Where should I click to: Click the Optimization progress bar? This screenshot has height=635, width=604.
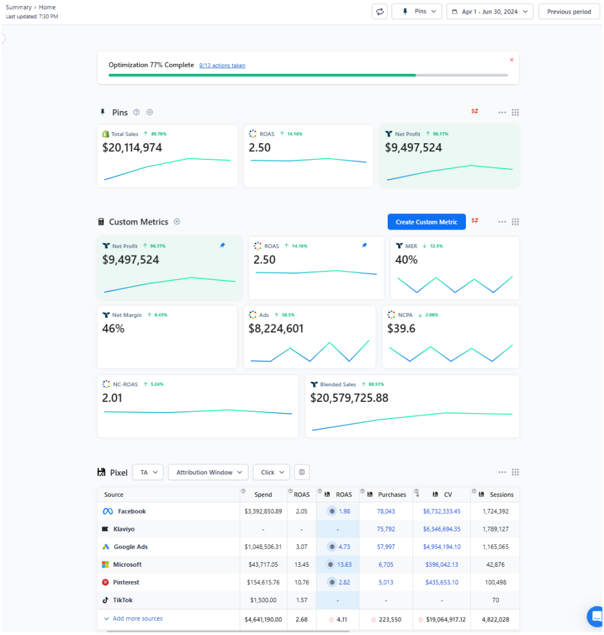[308, 75]
